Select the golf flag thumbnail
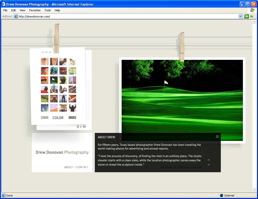 click(x=54, y=80)
